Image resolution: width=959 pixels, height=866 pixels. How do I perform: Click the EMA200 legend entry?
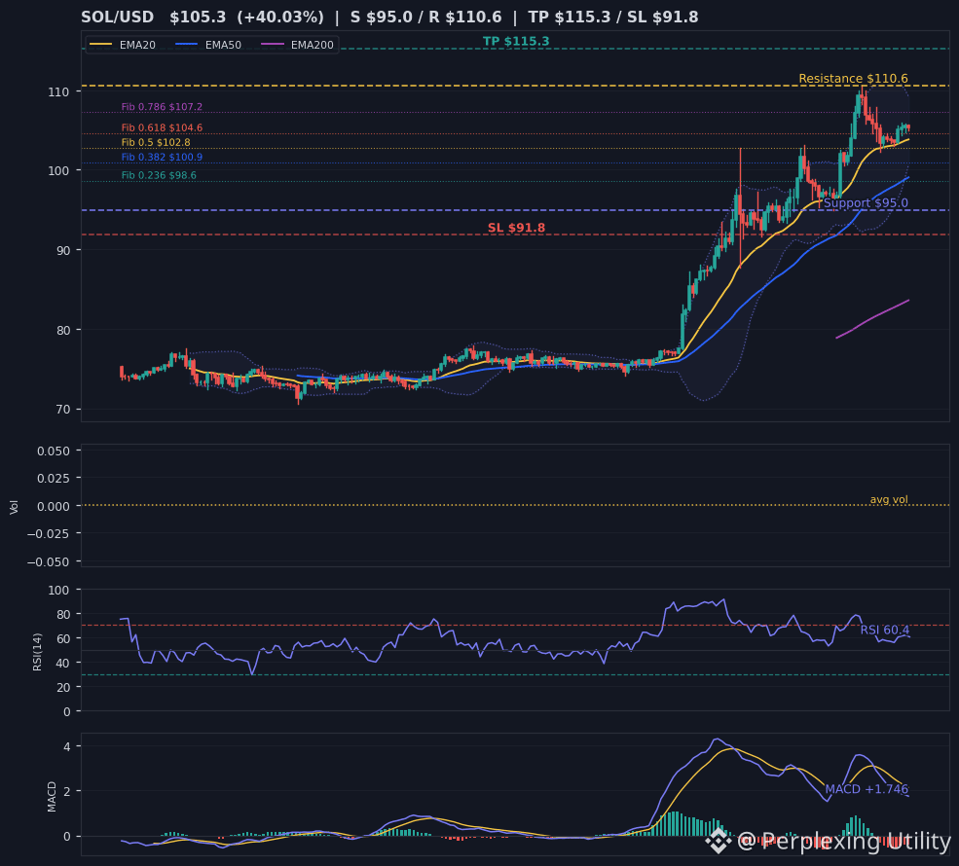pyautogui.click(x=298, y=45)
